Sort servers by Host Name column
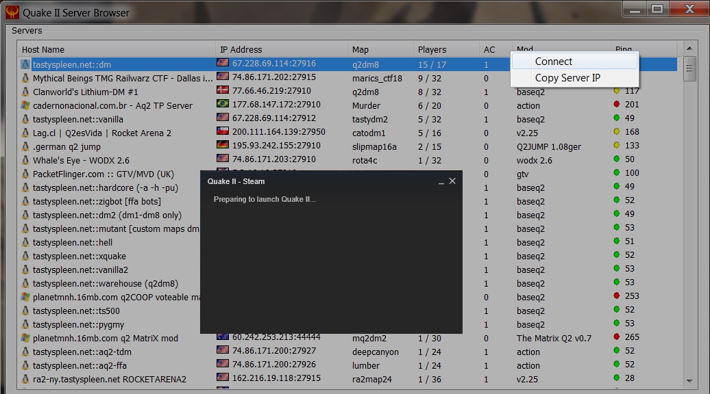 click(x=117, y=49)
